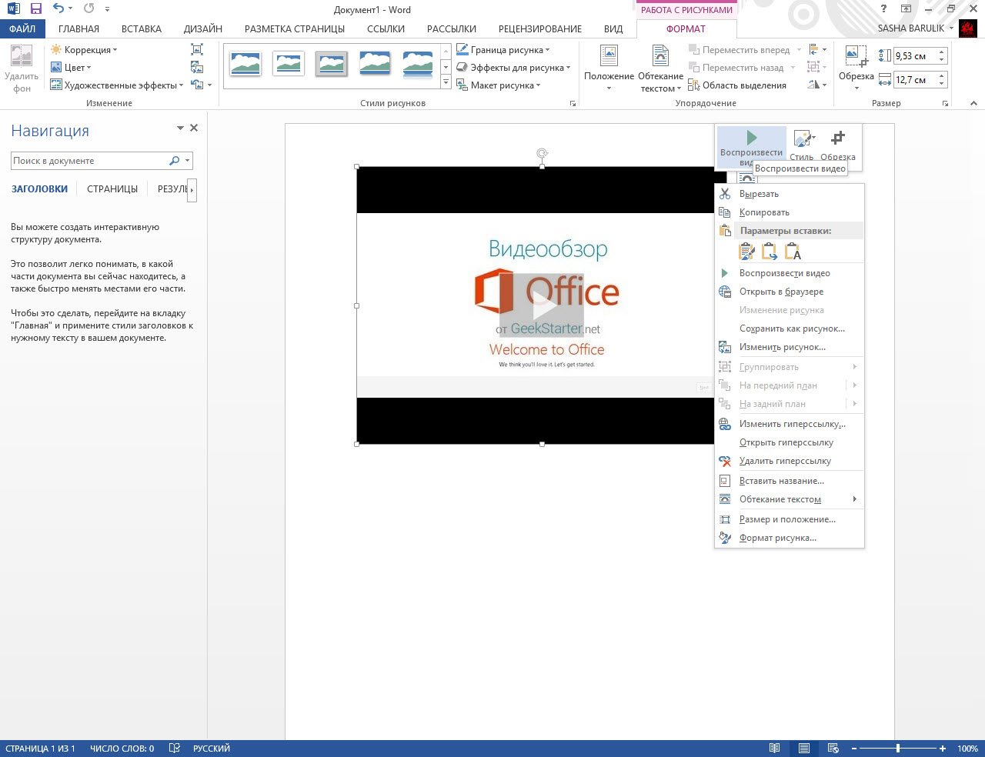985x757 pixels.
Task: Open the Обтекание текстом ribbon dropdown
Action: click(x=660, y=68)
